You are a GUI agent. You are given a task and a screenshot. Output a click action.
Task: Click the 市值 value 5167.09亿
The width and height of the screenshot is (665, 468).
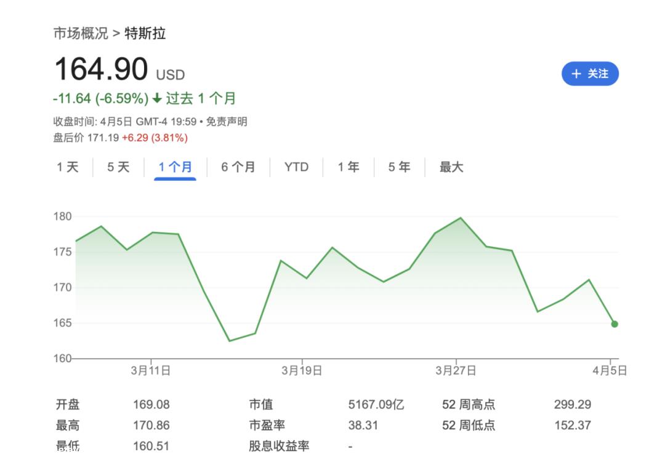[376, 405]
